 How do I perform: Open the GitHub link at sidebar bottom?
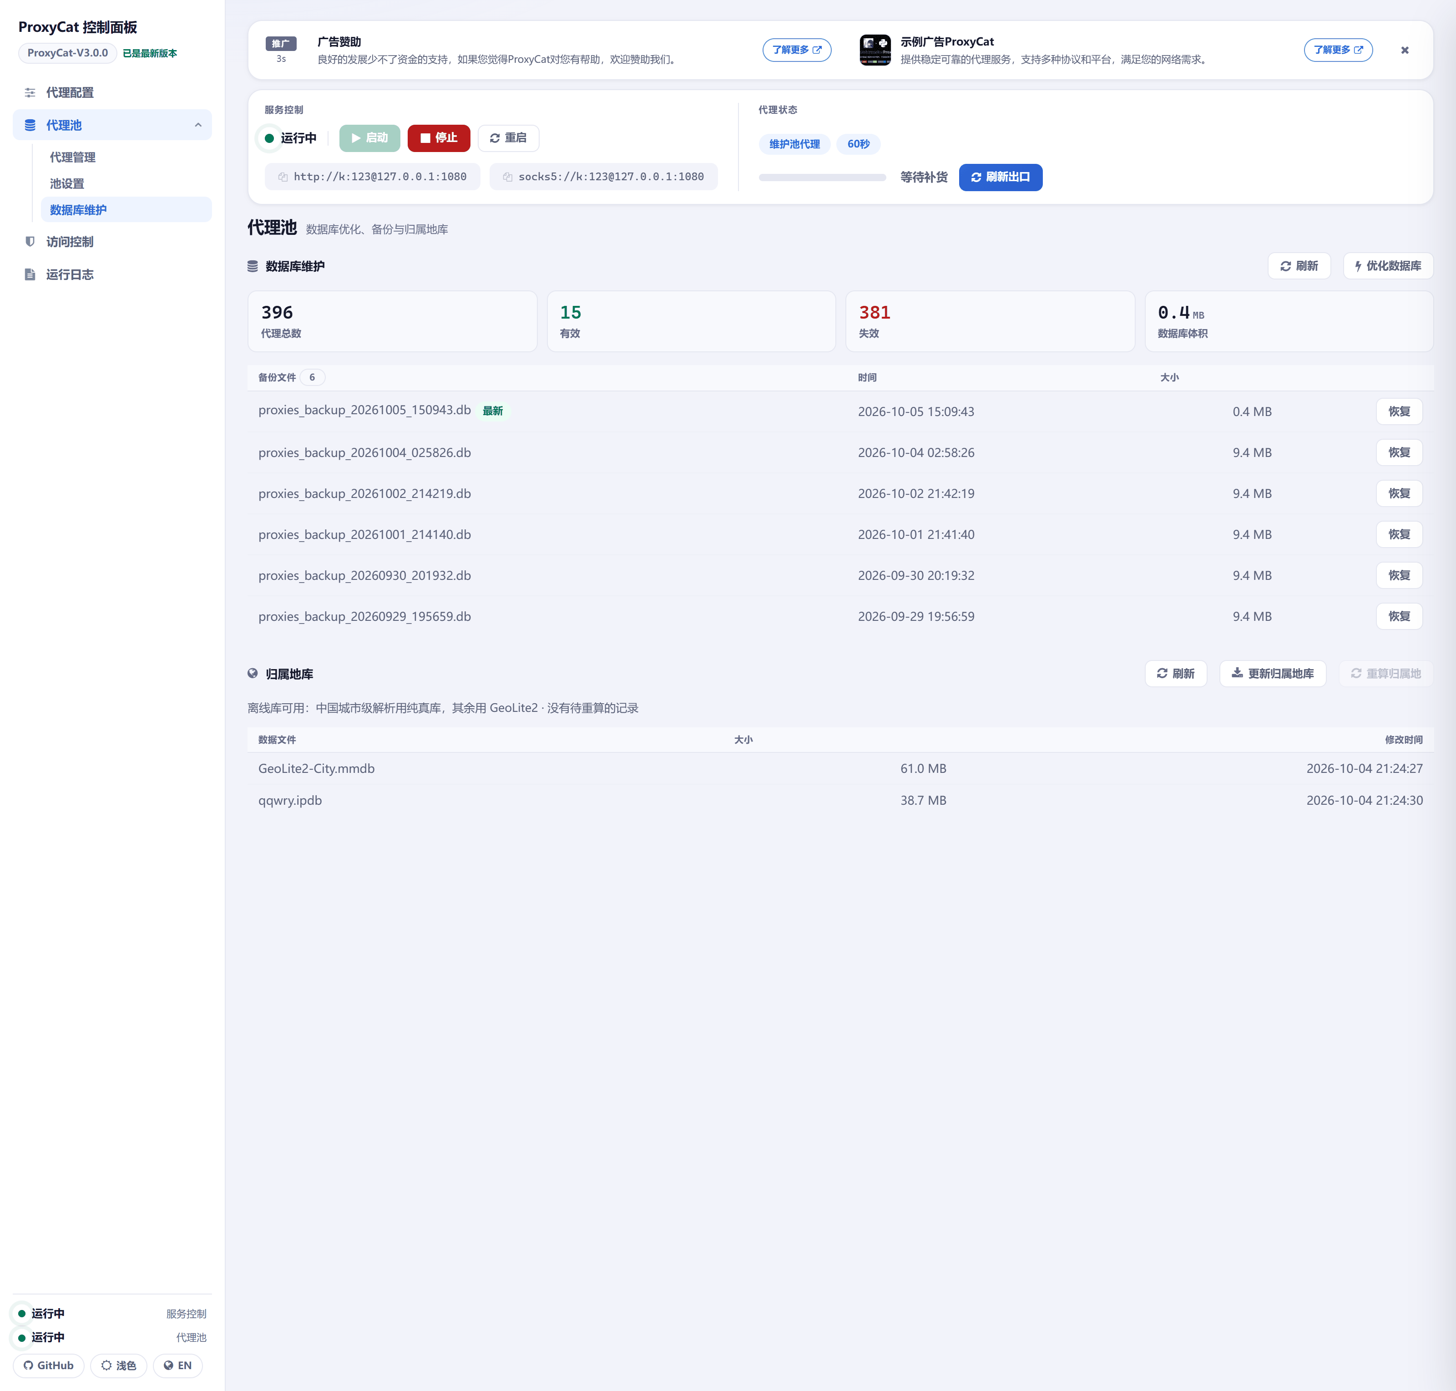click(49, 1366)
